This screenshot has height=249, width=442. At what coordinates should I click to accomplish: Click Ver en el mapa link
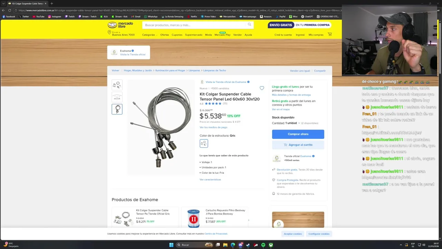[x=281, y=109]
